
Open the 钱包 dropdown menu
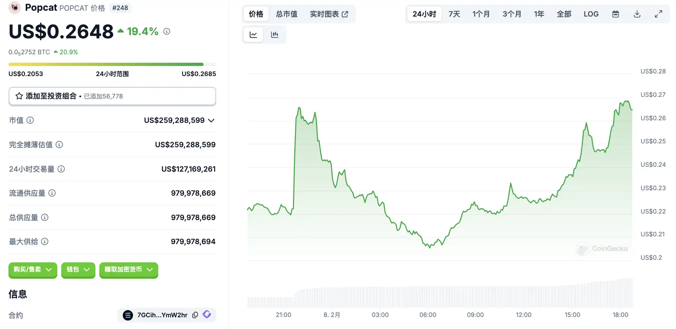coord(78,270)
